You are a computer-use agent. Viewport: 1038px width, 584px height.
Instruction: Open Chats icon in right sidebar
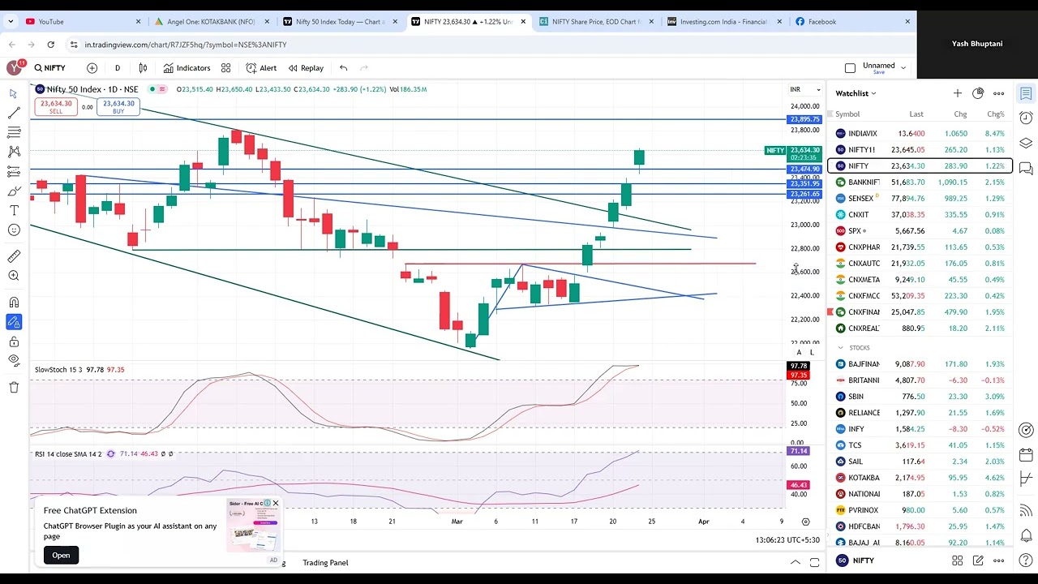1026,169
